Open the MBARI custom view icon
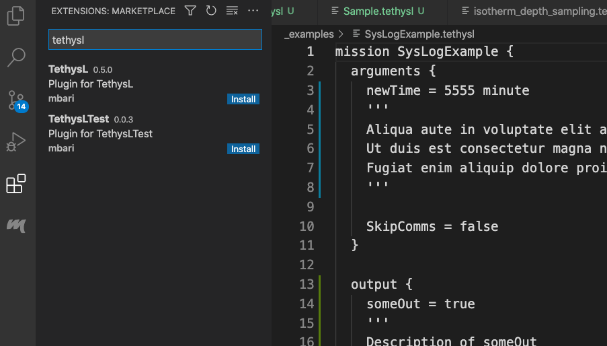The width and height of the screenshot is (607, 346). click(x=16, y=225)
